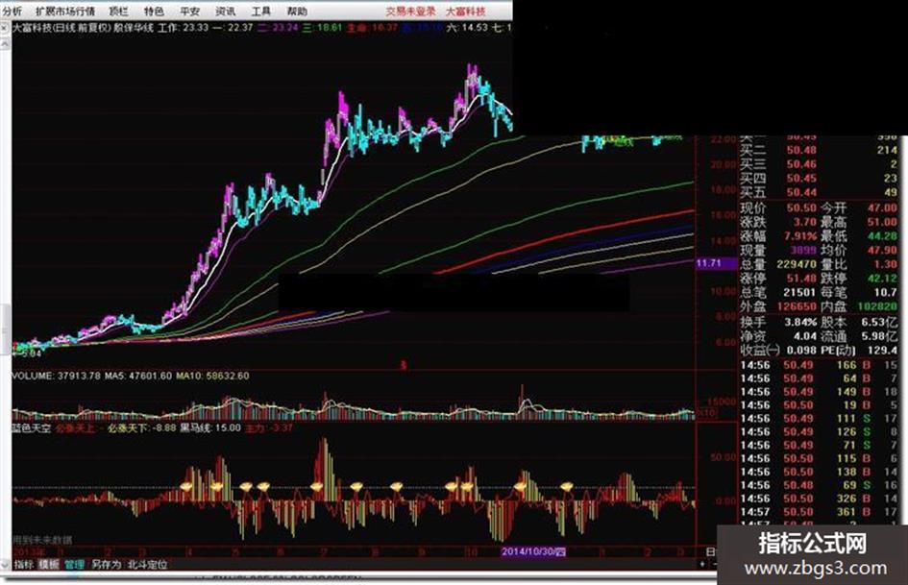This screenshot has width=908, height=585.
Task: Click the 最低 value 44.28
Action: (x=882, y=236)
